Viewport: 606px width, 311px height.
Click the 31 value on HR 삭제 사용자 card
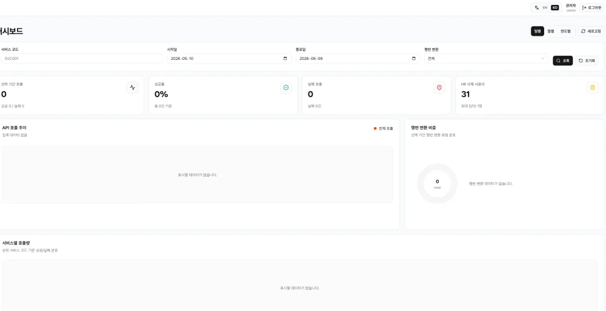tap(465, 94)
